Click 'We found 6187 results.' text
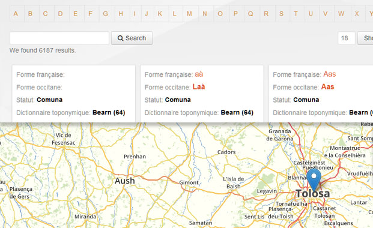The height and width of the screenshot is (228, 373). tap(43, 50)
